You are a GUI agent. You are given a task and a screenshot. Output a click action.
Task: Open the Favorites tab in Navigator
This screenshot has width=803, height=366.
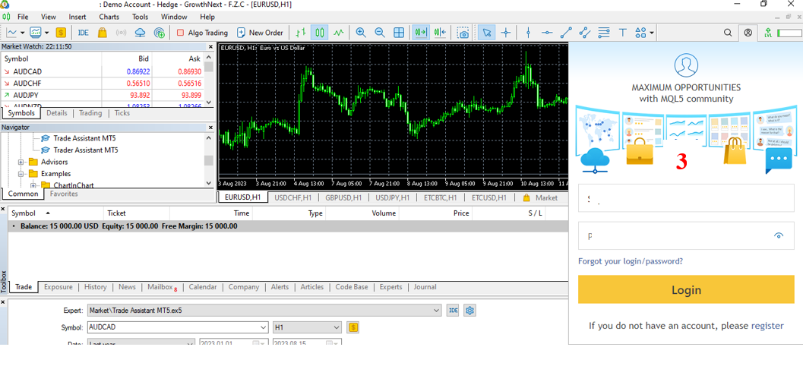pyautogui.click(x=64, y=194)
